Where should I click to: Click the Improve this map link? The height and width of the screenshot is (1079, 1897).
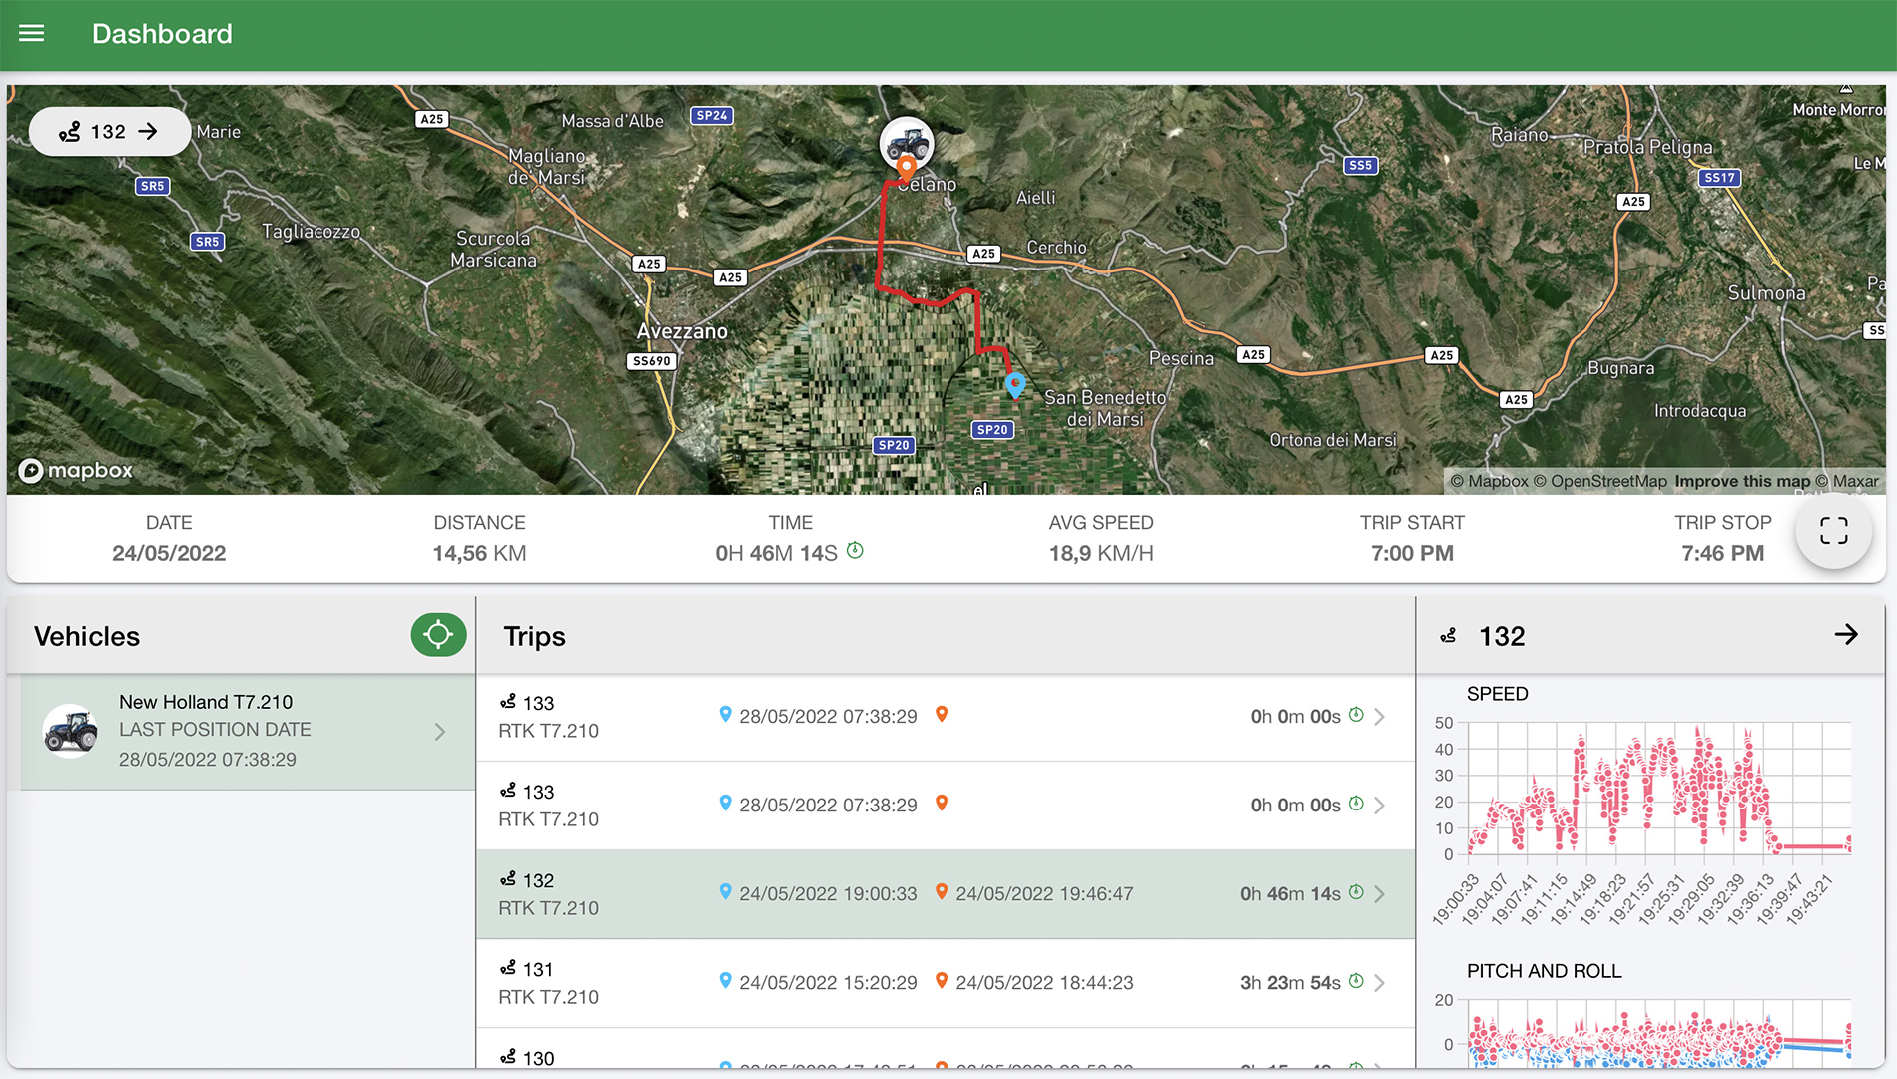coord(1741,481)
